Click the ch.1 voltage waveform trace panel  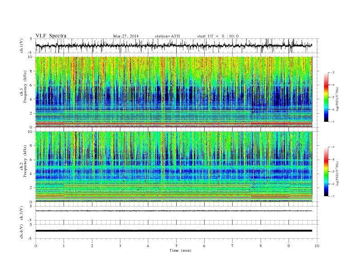point(177,46)
